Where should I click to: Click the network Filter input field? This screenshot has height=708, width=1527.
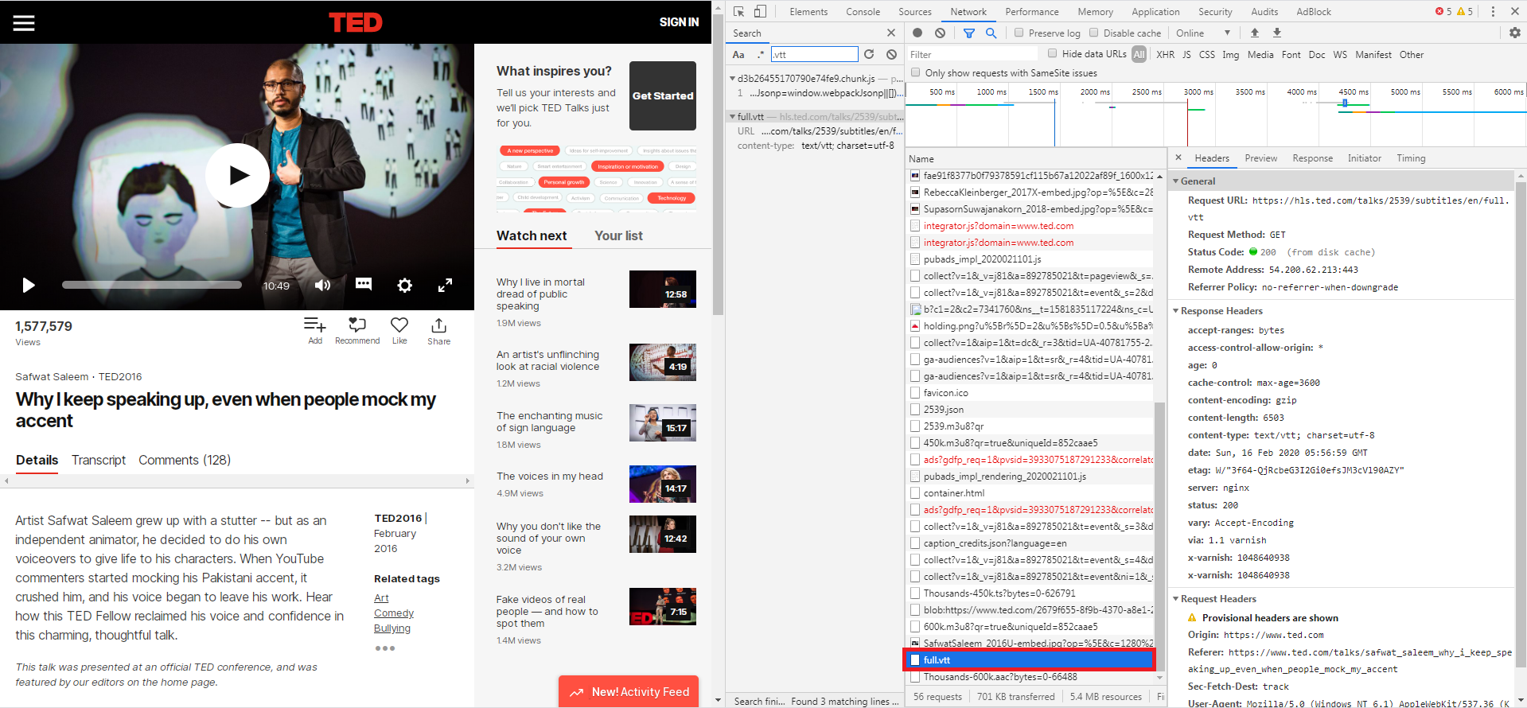[x=973, y=54]
